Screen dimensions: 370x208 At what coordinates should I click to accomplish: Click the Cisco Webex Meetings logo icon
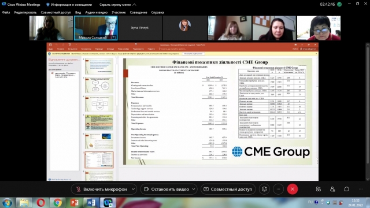(x=4, y=4)
